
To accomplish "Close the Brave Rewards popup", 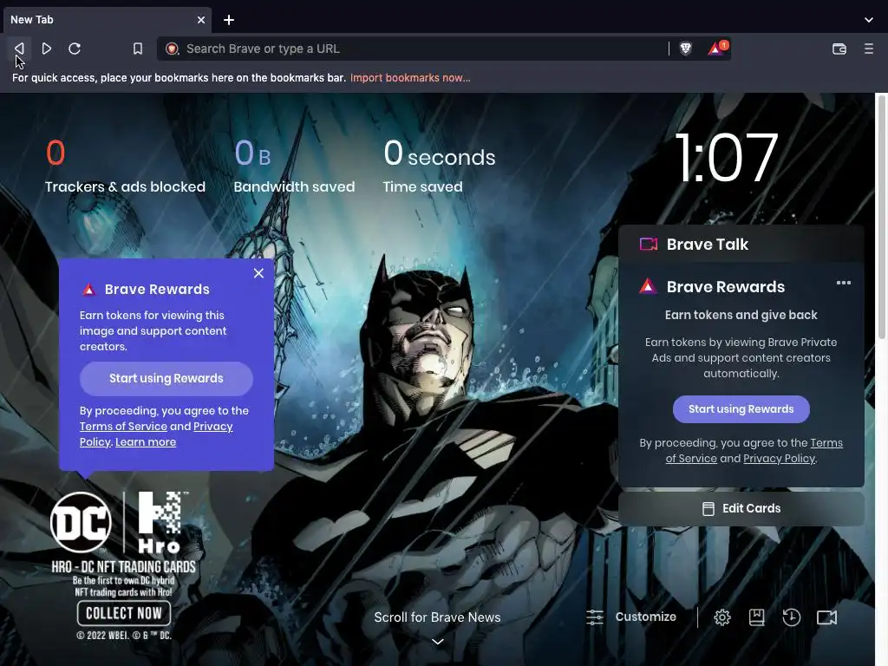I will [x=258, y=273].
